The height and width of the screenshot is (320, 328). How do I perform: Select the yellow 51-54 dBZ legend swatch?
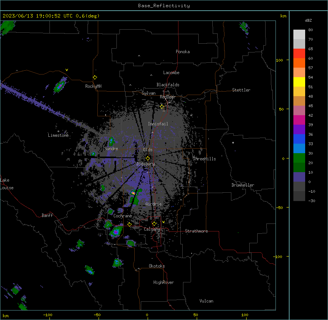pyautogui.click(x=299, y=82)
